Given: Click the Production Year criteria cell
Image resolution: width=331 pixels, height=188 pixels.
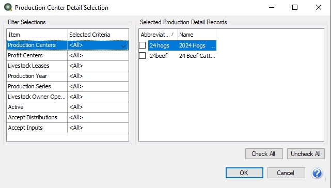Looking at the screenshot, I should tap(98, 76).
